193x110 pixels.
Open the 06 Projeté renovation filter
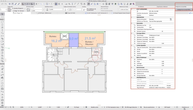coord(167,107)
